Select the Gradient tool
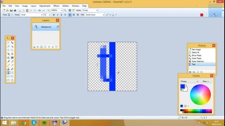 click(x=12, y=57)
